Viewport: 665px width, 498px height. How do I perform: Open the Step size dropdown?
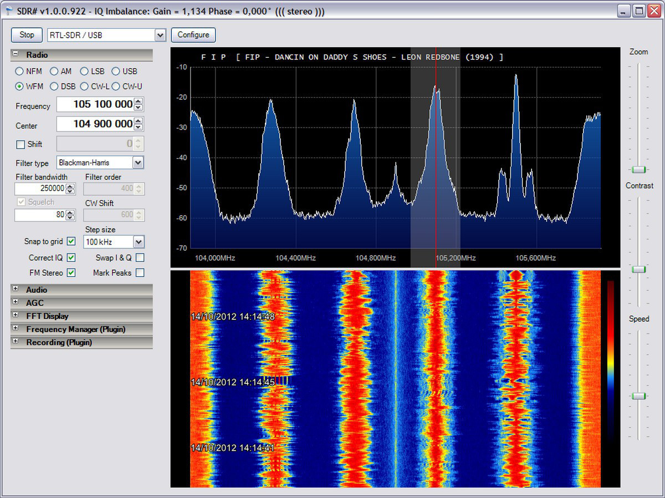(x=138, y=242)
